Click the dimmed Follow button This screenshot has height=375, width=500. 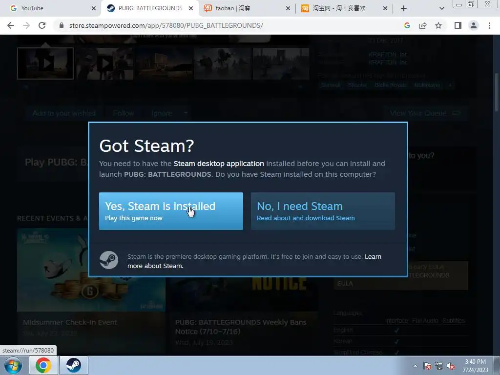point(124,113)
